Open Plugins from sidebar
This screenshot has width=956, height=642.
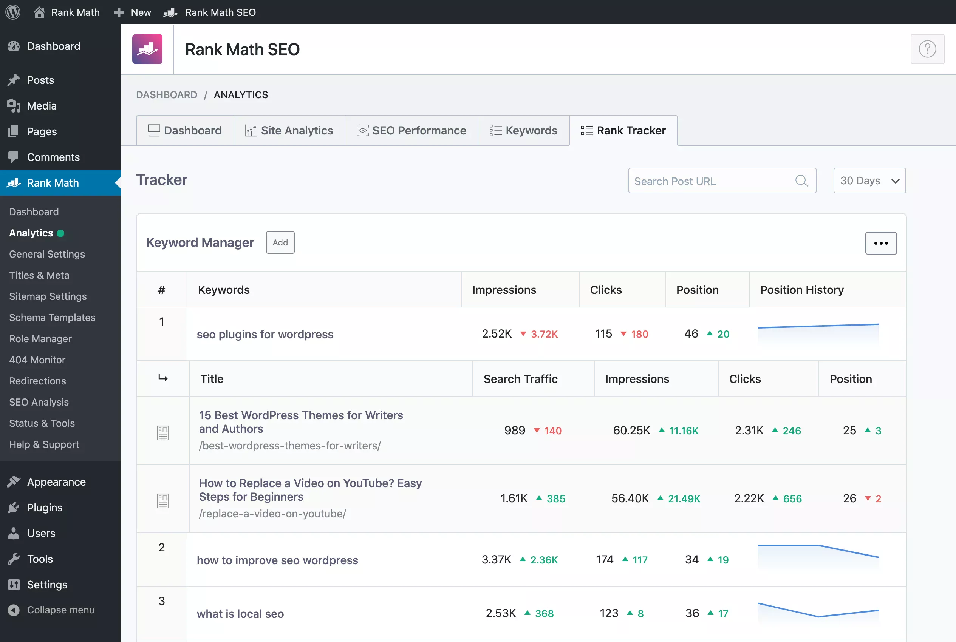[44, 508]
